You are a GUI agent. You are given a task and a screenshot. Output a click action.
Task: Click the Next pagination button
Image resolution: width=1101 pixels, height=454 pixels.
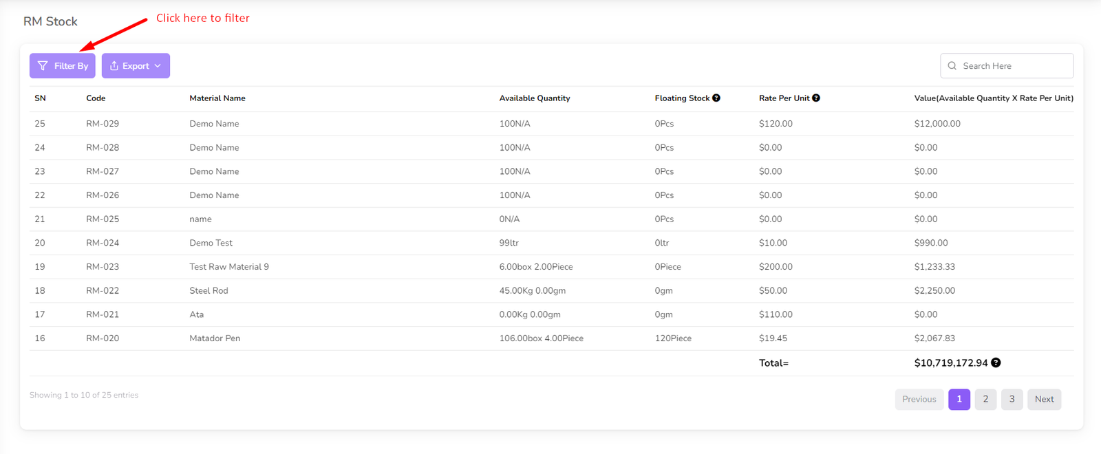point(1044,400)
